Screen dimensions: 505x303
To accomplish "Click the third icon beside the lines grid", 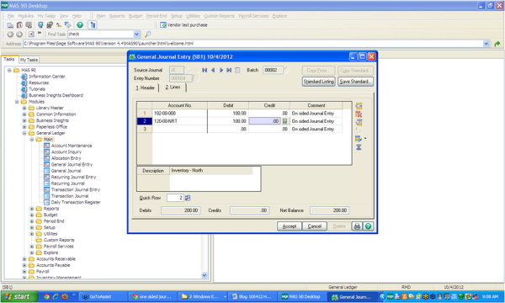I will 359,122.
